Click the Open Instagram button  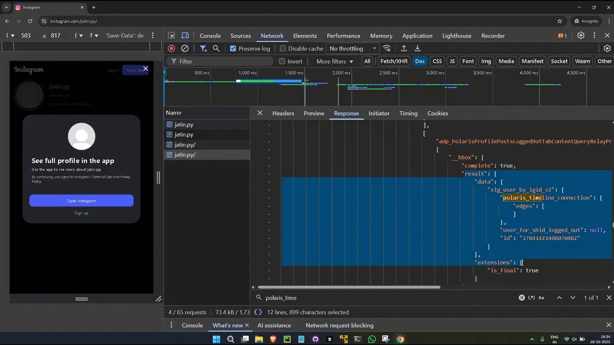[x=81, y=201]
